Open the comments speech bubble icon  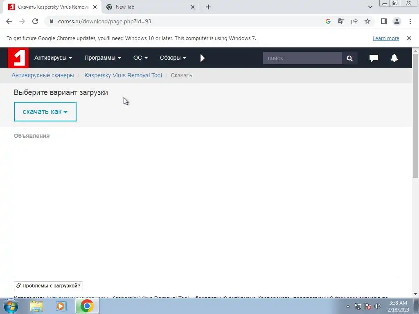tap(374, 58)
